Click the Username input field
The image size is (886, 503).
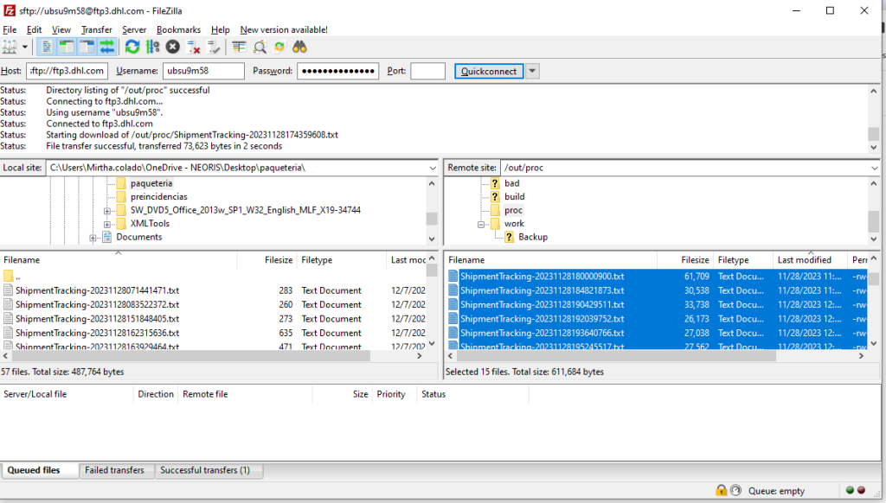(x=203, y=71)
